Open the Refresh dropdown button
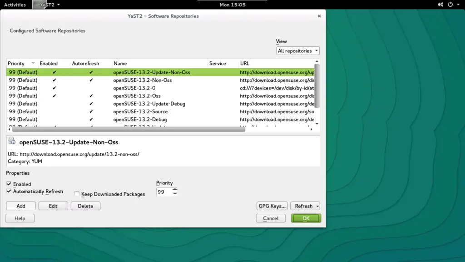 (305, 206)
